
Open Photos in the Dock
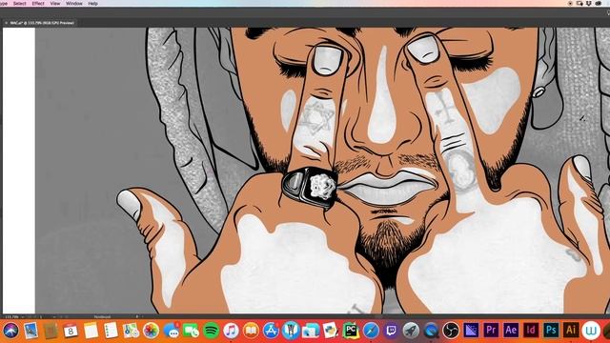151,331
